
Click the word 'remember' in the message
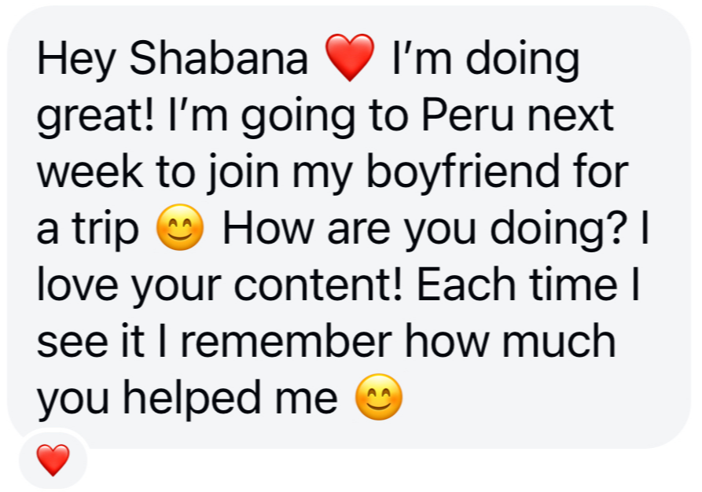point(286,341)
